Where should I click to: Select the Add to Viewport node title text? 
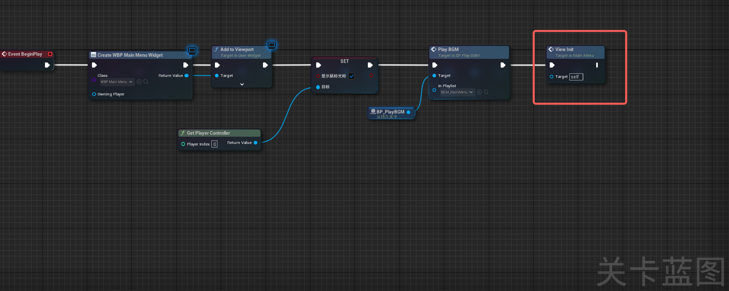(237, 50)
